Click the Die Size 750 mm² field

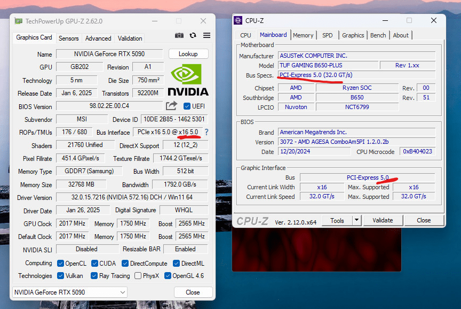click(148, 80)
